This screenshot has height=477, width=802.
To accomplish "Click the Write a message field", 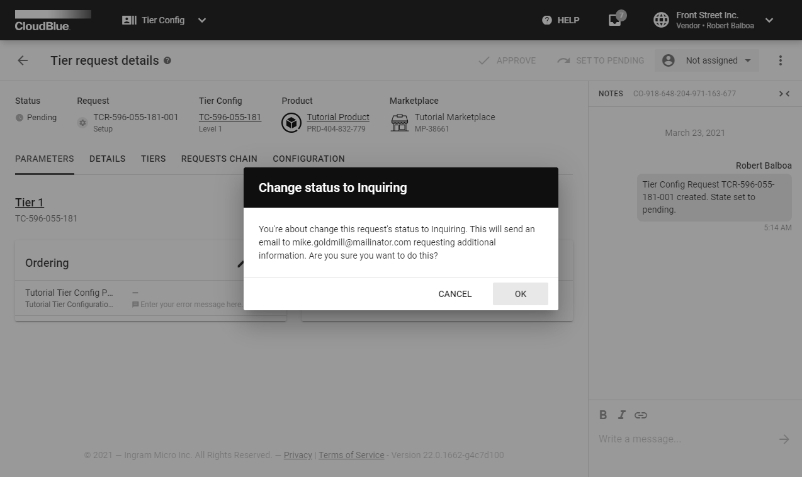I will (x=683, y=439).
